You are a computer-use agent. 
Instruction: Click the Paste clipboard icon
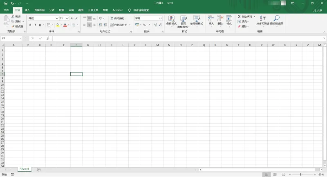6,19
